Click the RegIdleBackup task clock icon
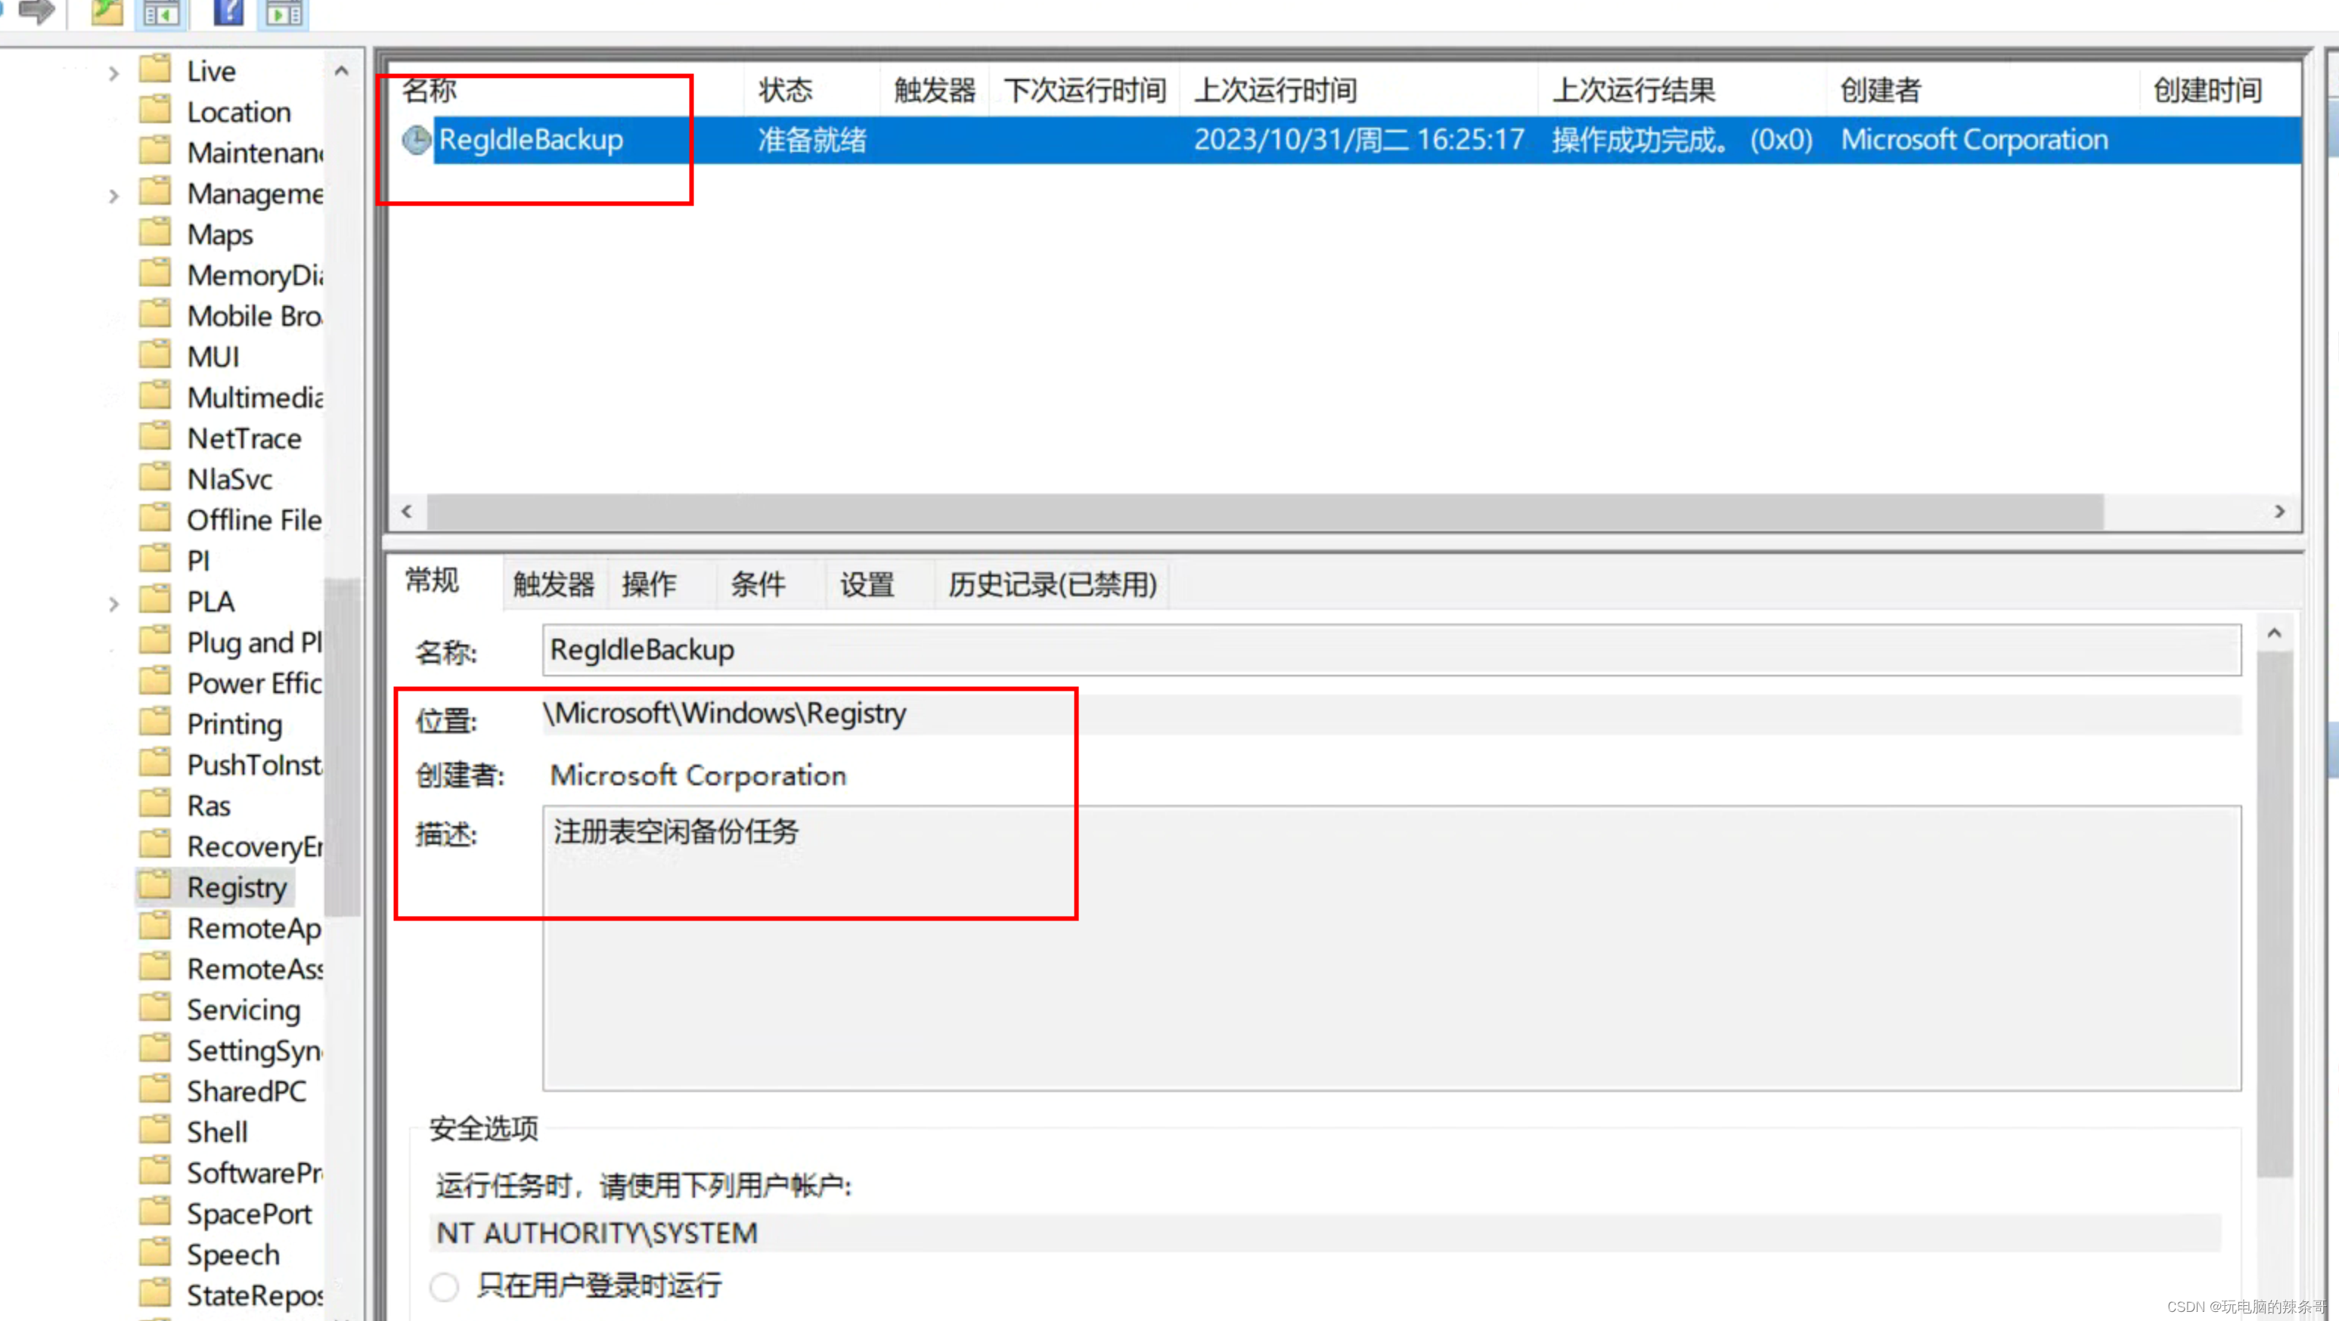This screenshot has width=2339, height=1321. coord(416,140)
